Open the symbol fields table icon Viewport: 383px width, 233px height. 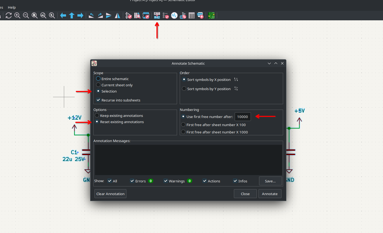click(192, 15)
